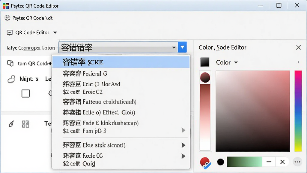Click the monitor icon next to QR Code Editor
The image size is (307, 173).
10,32
